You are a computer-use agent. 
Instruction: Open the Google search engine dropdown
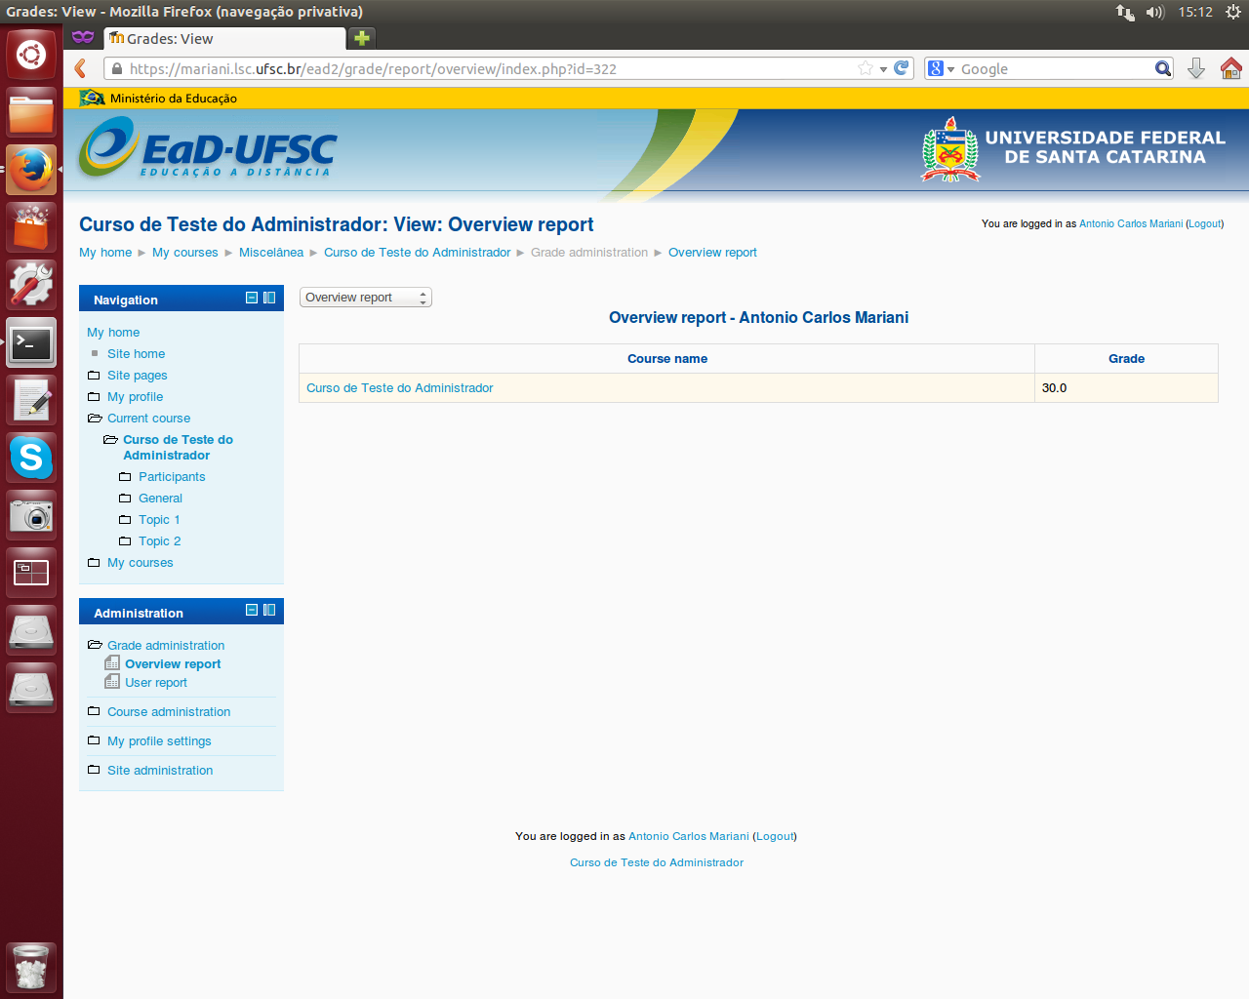(x=942, y=68)
